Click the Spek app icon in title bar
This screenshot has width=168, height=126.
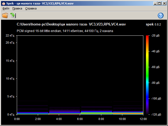(3, 3)
